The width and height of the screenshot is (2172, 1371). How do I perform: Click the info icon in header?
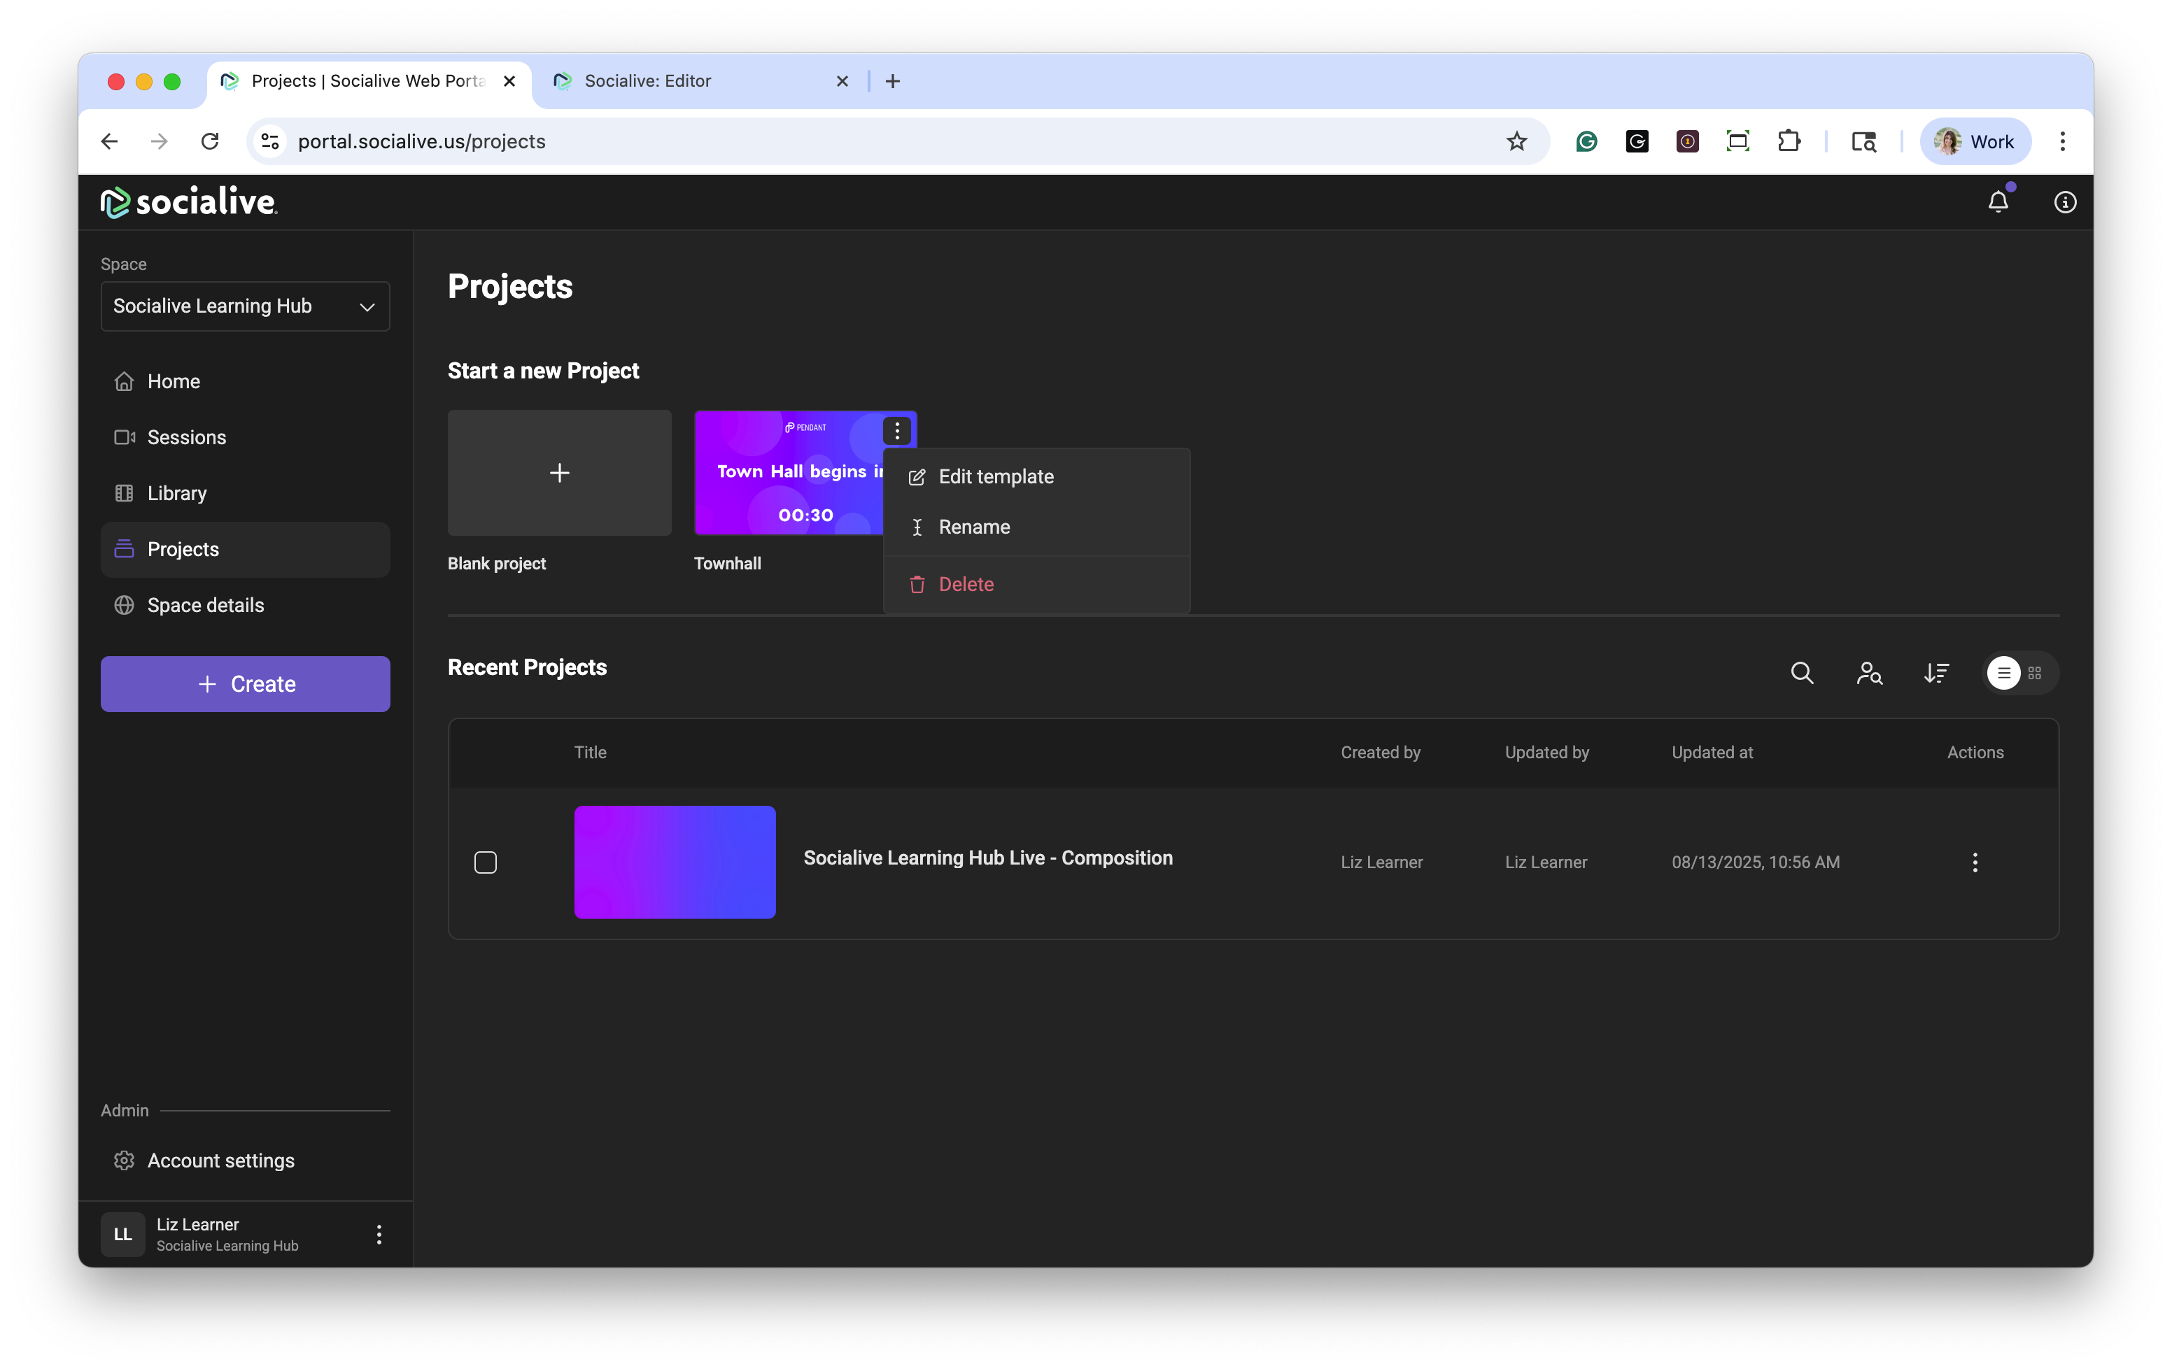2065,202
